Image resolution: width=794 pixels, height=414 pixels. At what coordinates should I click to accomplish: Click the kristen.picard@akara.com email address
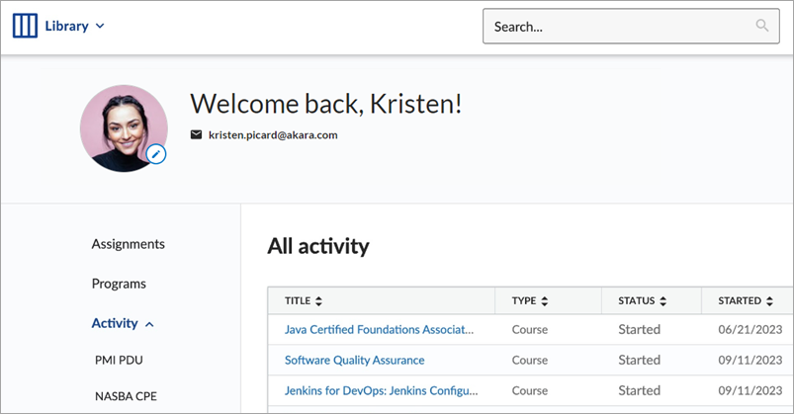[273, 134]
